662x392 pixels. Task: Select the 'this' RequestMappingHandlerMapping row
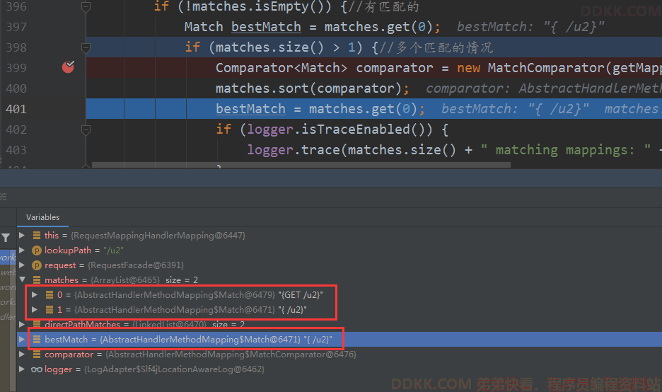tap(339, 236)
